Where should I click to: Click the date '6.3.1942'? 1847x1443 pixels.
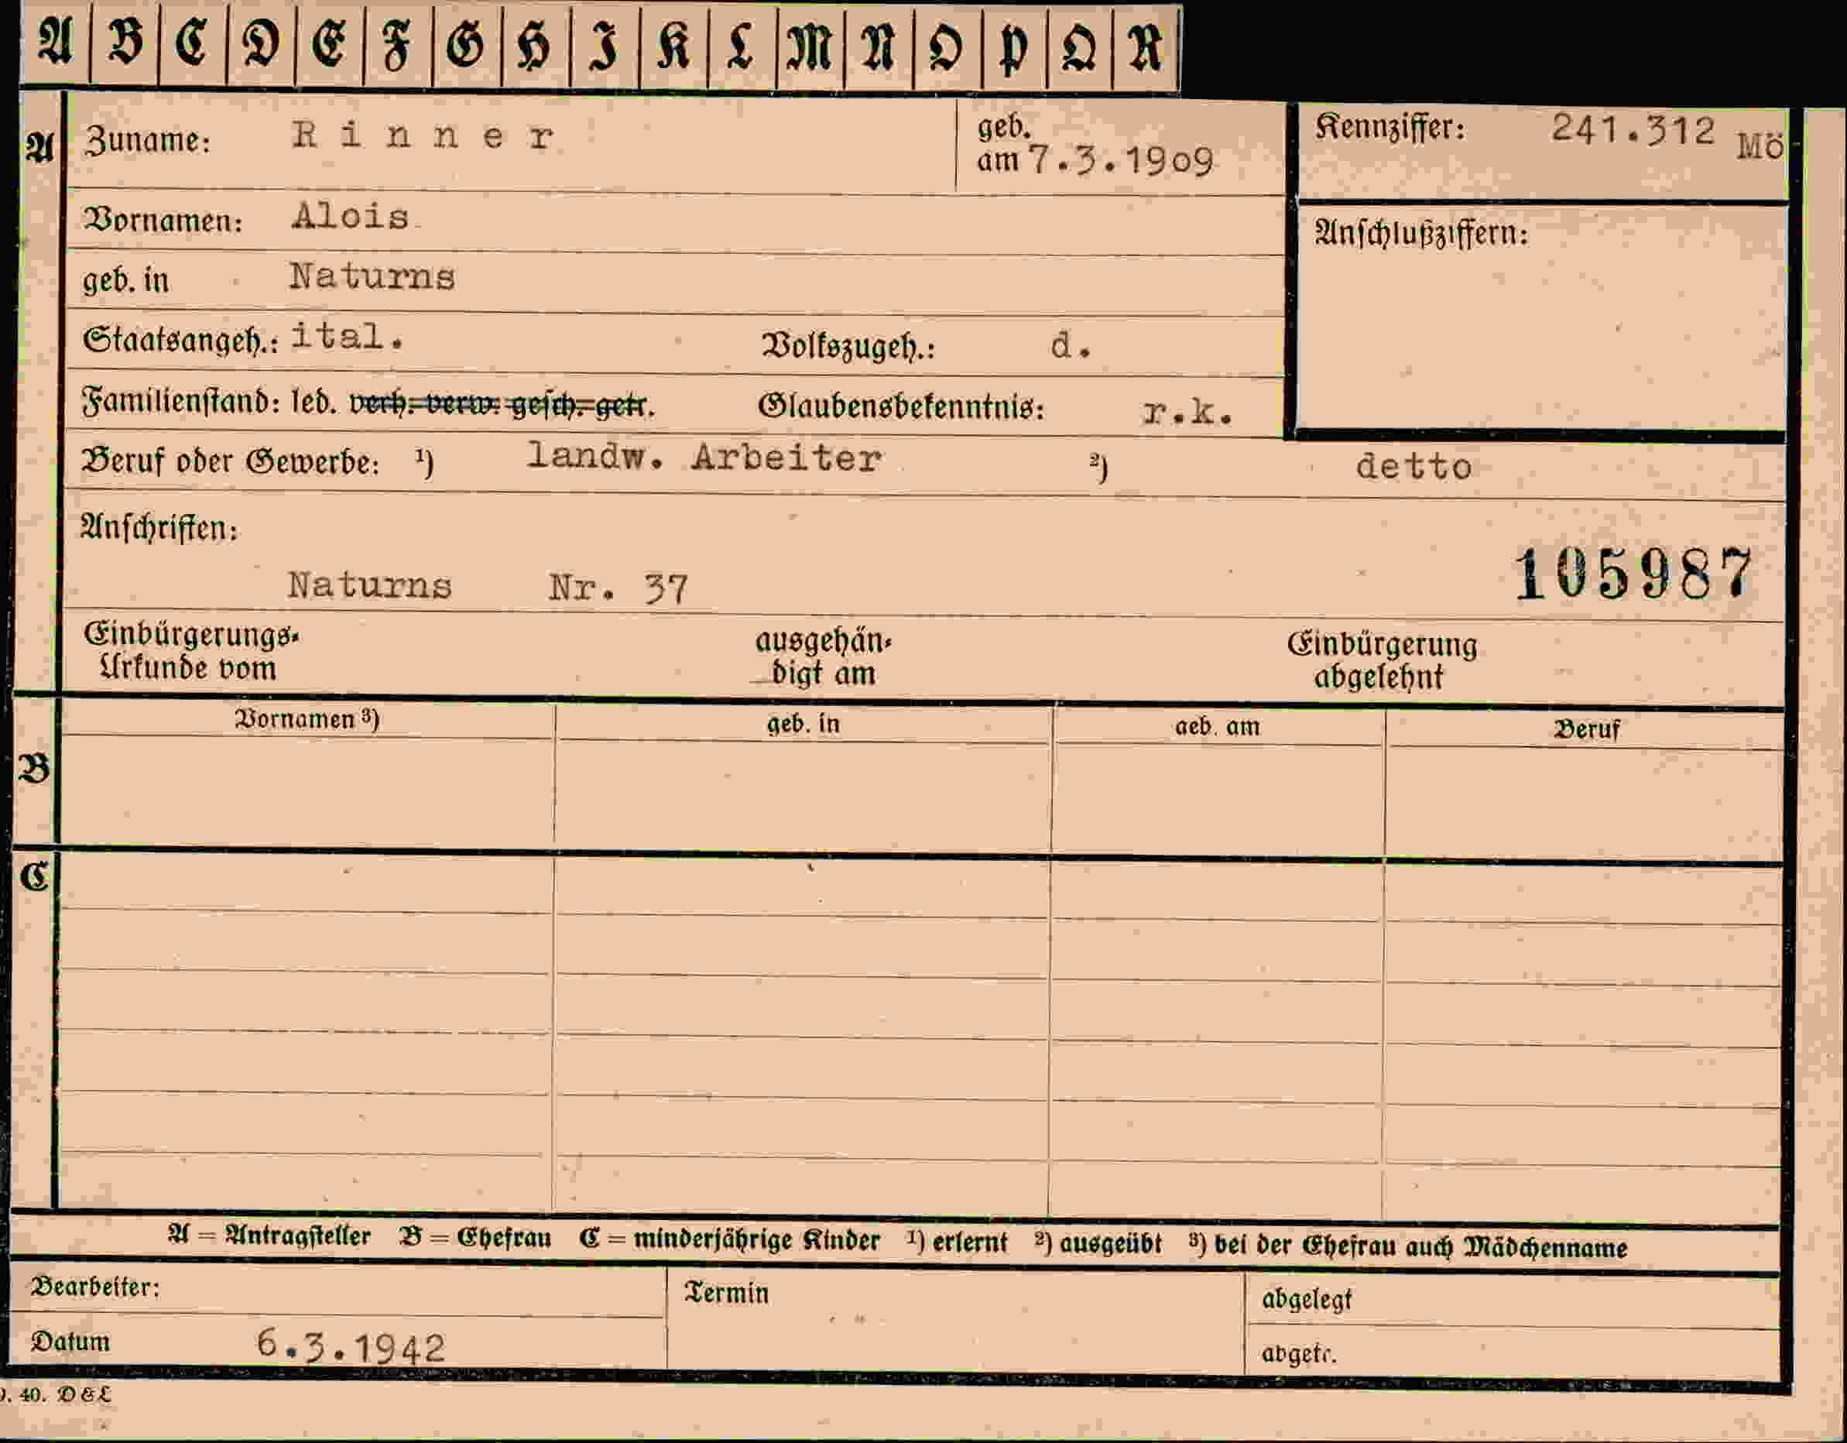[351, 1345]
